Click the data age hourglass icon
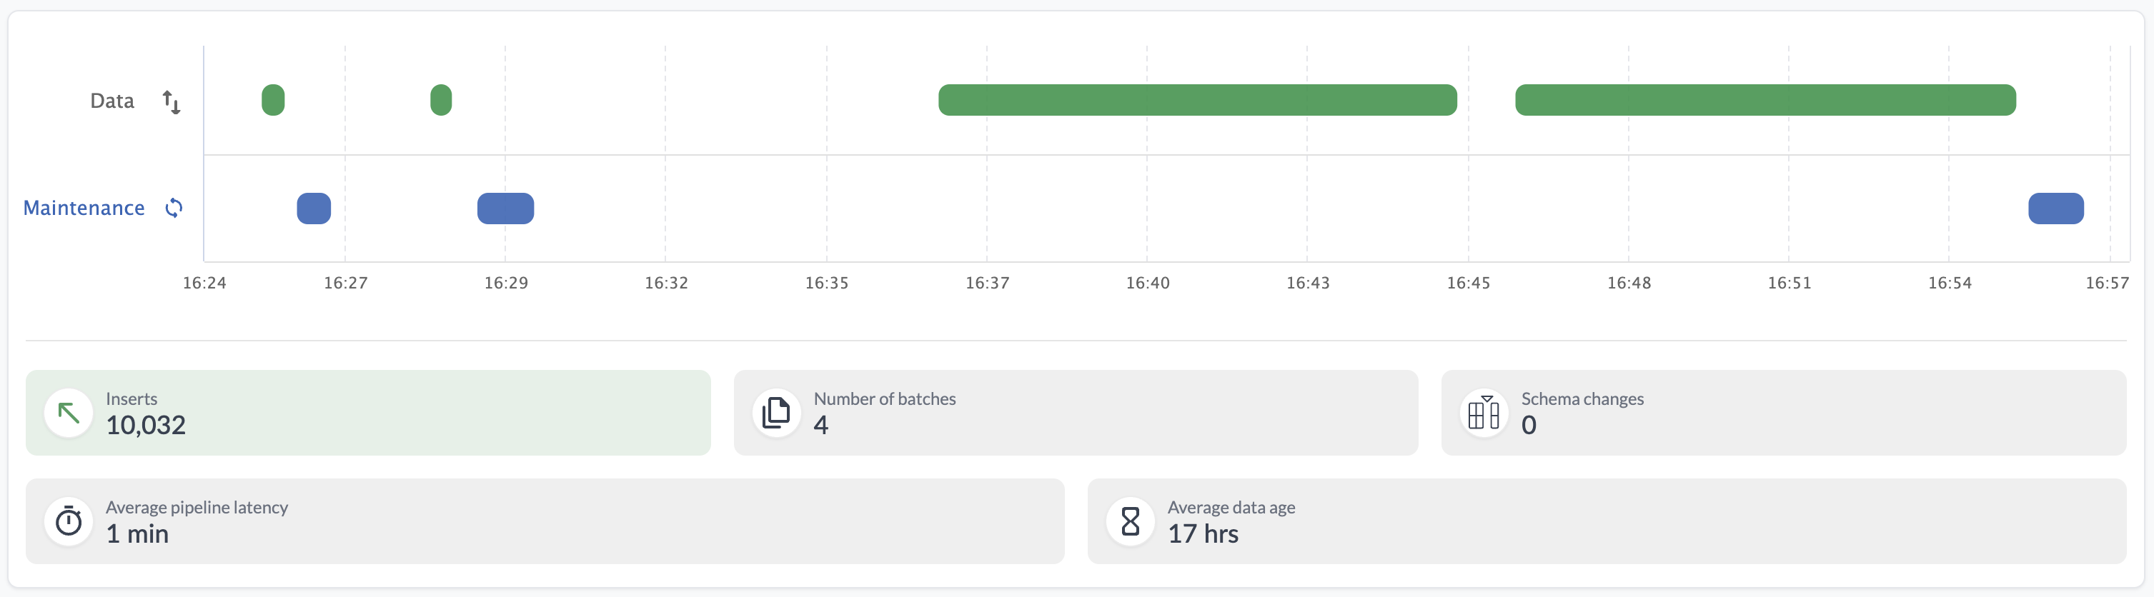 (x=1130, y=522)
